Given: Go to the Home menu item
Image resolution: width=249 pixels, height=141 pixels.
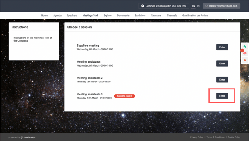Looking at the screenshot, I should [45, 16].
